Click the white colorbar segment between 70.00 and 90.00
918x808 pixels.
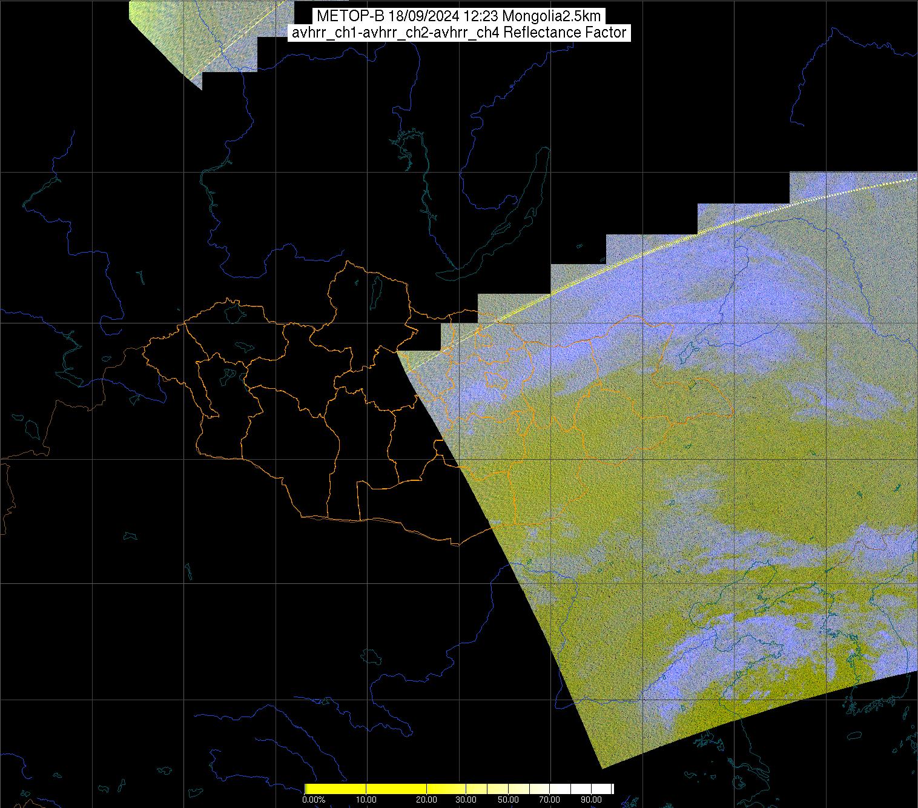click(x=570, y=789)
